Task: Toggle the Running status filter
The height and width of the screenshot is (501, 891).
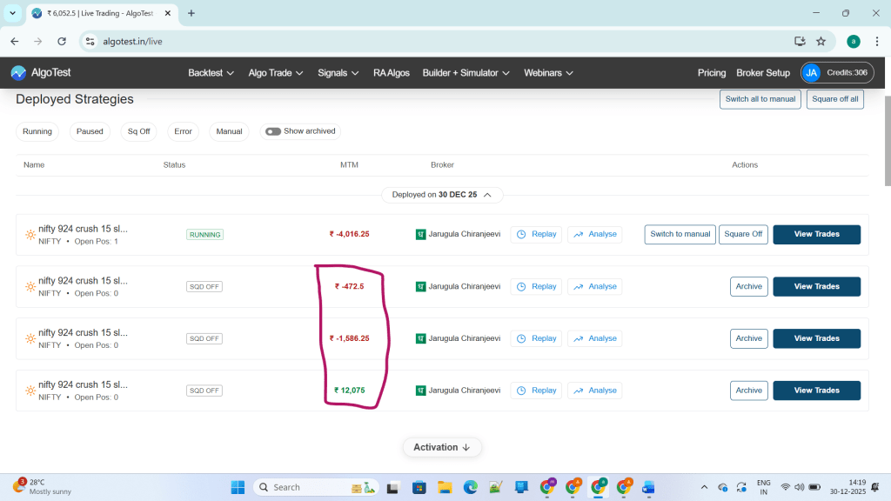Action: tap(37, 131)
